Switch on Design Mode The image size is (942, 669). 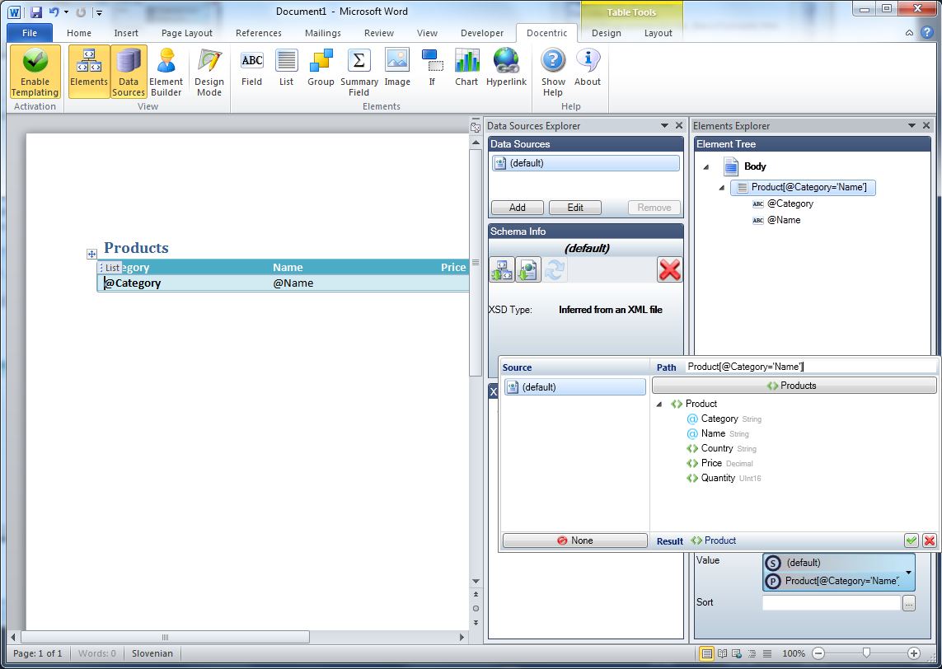coord(209,72)
